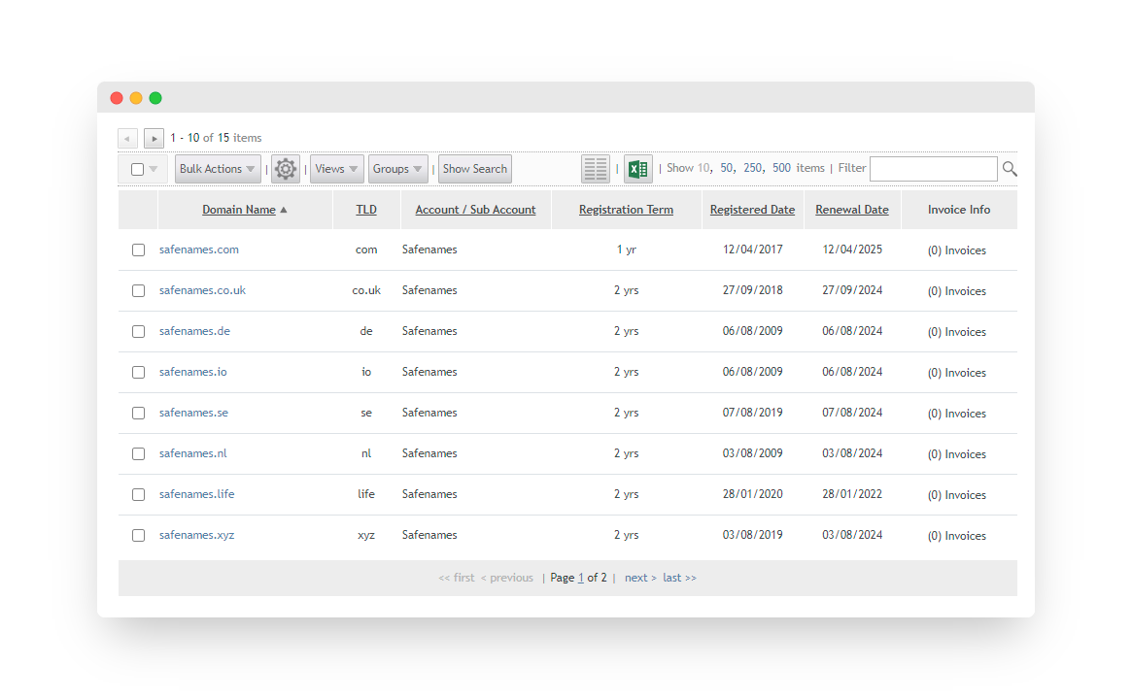Screen dimensions: 1132x699
Task: Show 250 items per page
Action: (752, 168)
